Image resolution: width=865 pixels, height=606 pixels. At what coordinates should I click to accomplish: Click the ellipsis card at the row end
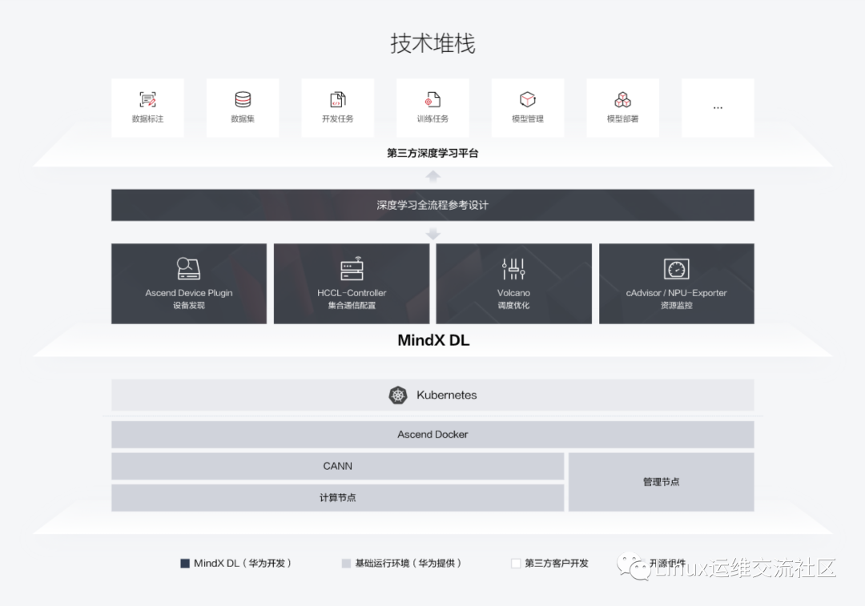pos(718,107)
